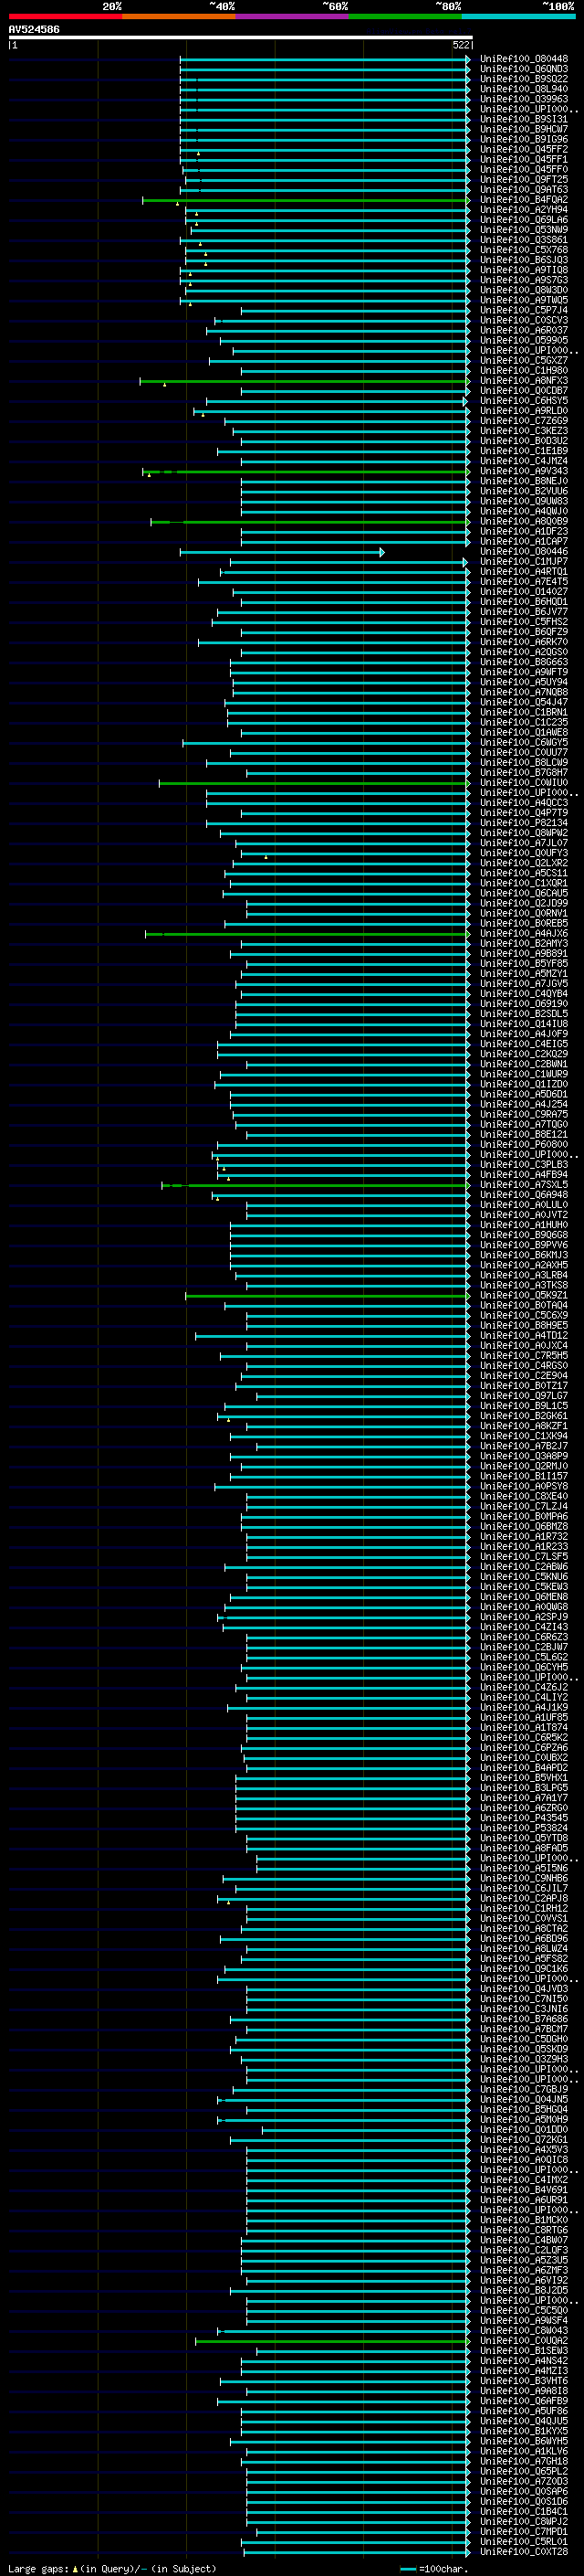Click the cyan ~100% identity legend segment

[518, 16]
